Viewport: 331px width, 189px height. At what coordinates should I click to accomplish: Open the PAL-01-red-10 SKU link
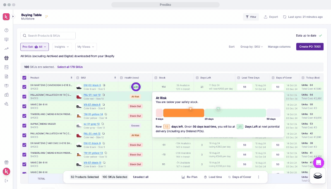tap(92, 95)
